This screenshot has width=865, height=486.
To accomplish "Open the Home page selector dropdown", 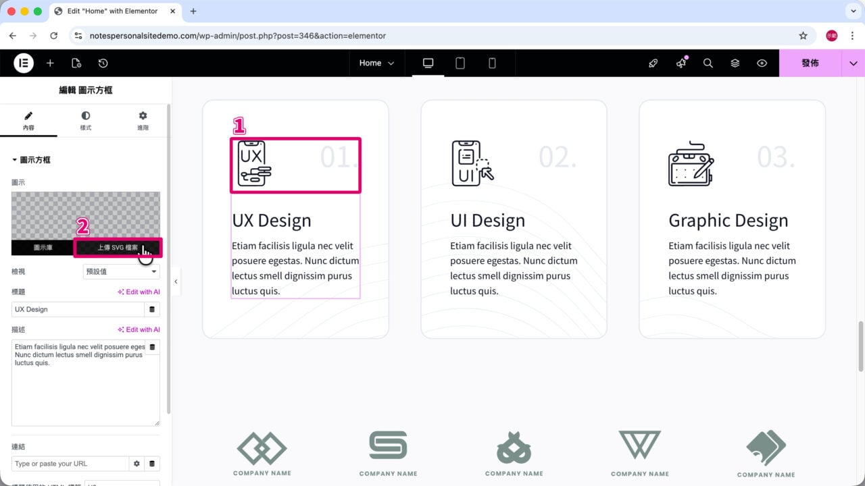I will pyautogui.click(x=376, y=63).
